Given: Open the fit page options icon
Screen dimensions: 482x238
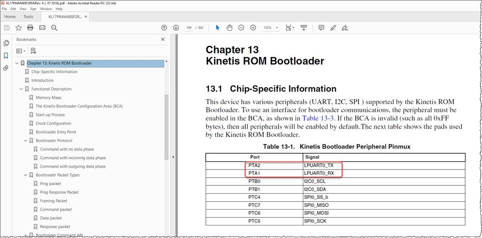Looking at the screenshot, I should coord(290,27).
